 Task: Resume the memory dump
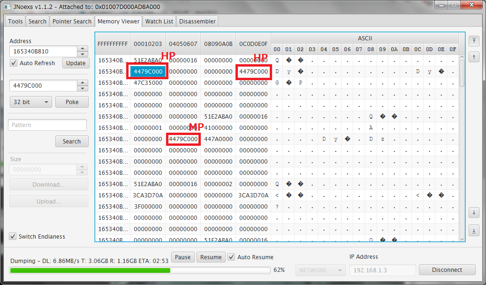(211, 257)
